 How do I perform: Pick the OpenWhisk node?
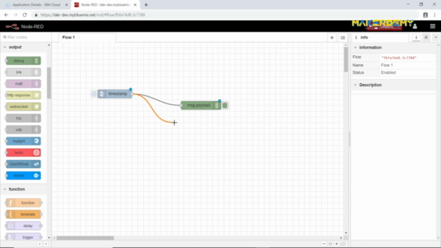23,164
